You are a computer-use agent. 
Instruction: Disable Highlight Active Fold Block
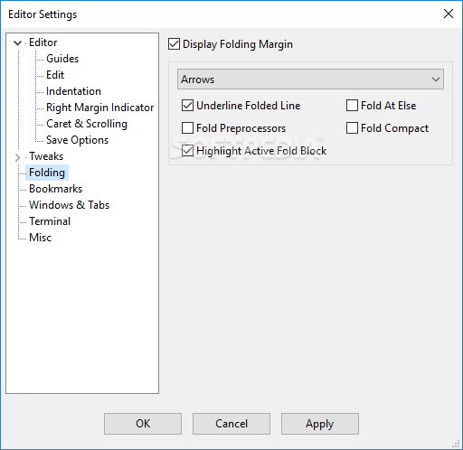coord(187,151)
